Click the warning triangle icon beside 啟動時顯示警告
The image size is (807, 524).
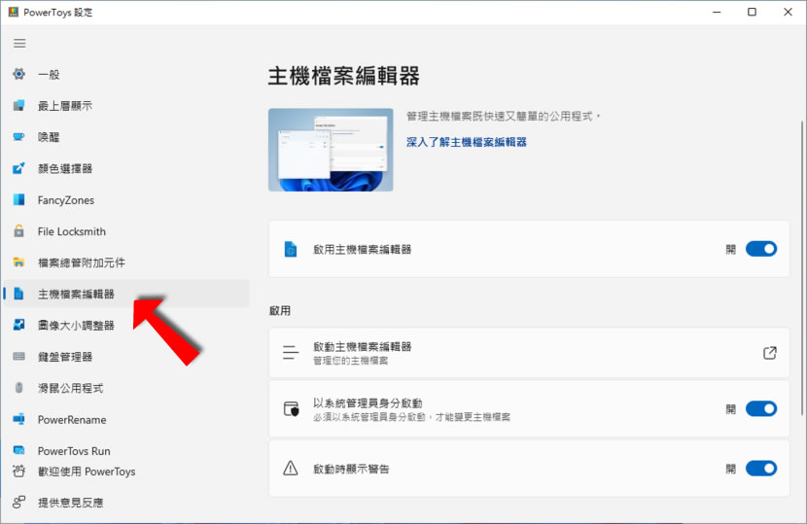[x=291, y=469]
